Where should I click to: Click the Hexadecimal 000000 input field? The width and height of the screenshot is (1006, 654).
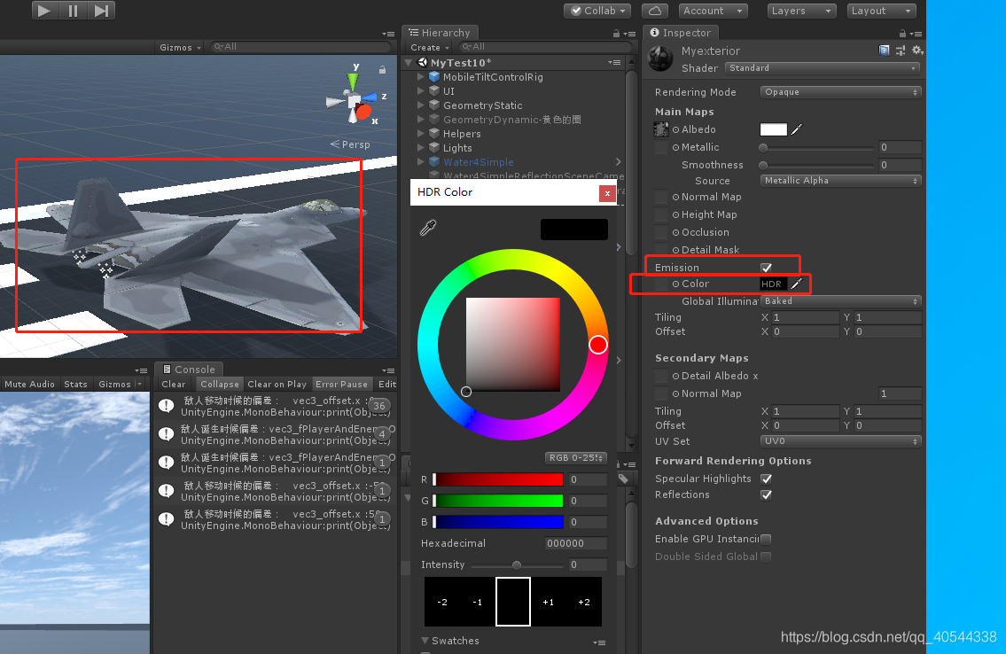[575, 543]
